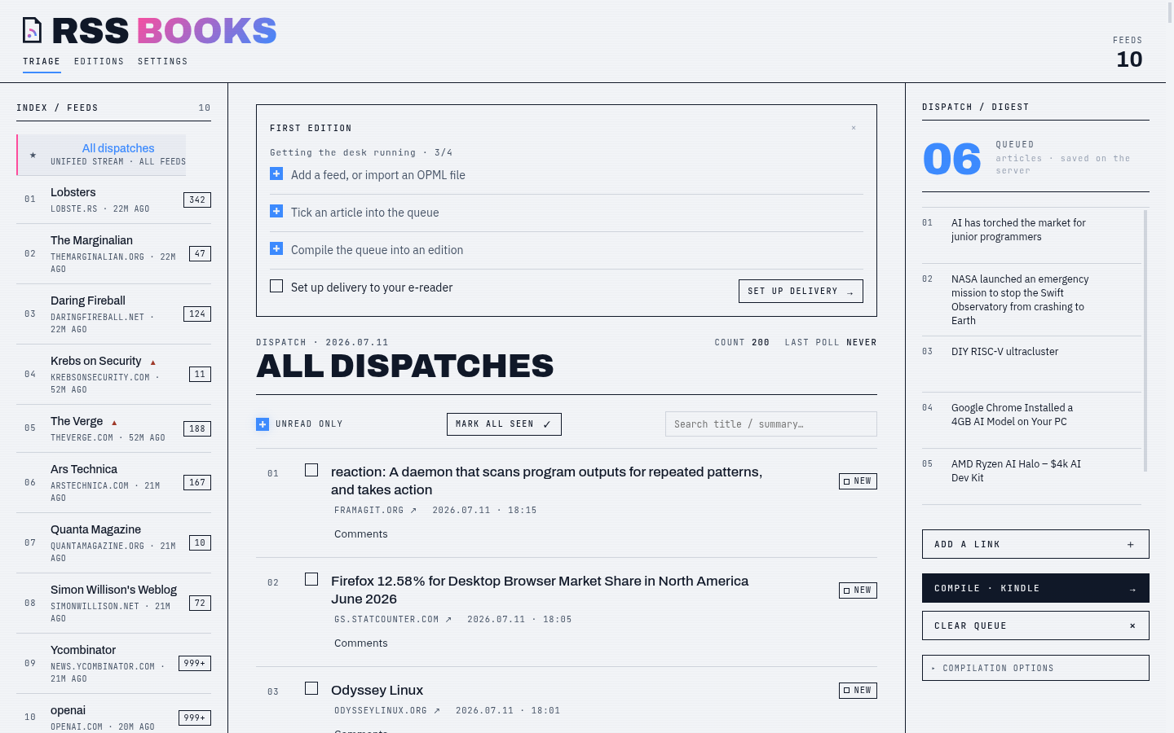Image resolution: width=1174 pixels, height=733 pixels.
Task: Click arrow icon on Compile Kindle
Action: click(x=1132, y=590)
